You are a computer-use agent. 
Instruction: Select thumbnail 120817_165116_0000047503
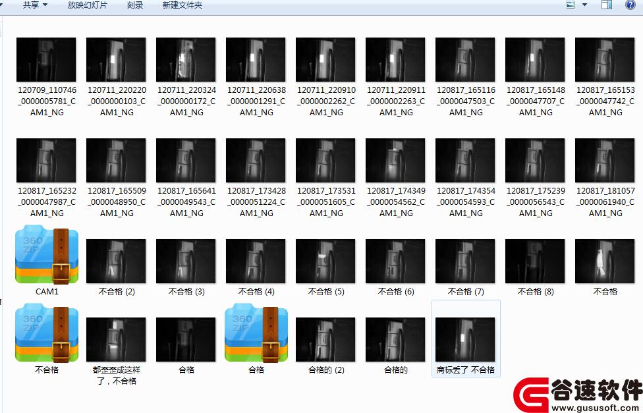click(465, 59)
